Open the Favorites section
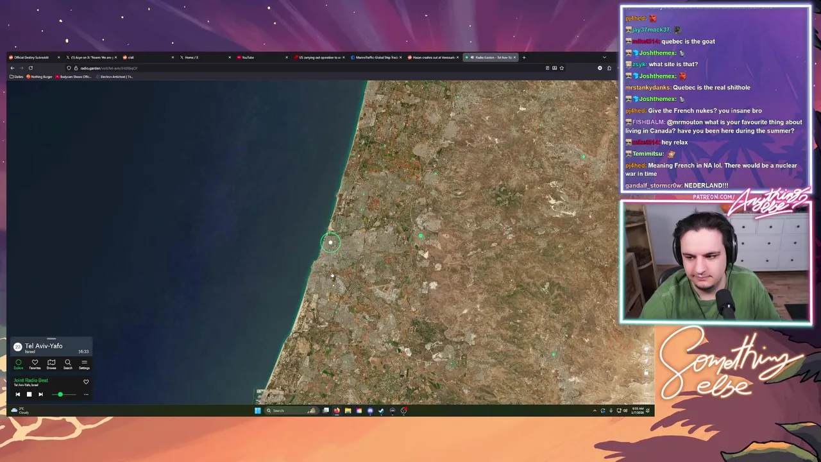Viewport: 821px width, 462px height. click(35, 364)
